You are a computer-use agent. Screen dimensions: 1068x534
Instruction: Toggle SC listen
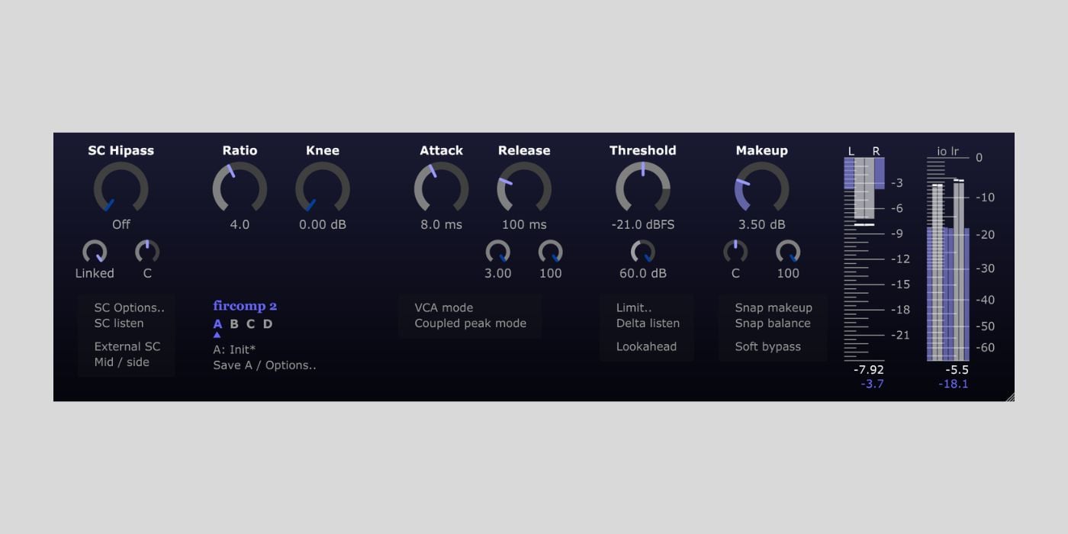coord(119,323)
